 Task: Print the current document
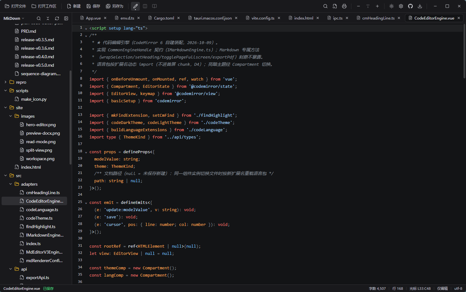click(x=344, y=6)
